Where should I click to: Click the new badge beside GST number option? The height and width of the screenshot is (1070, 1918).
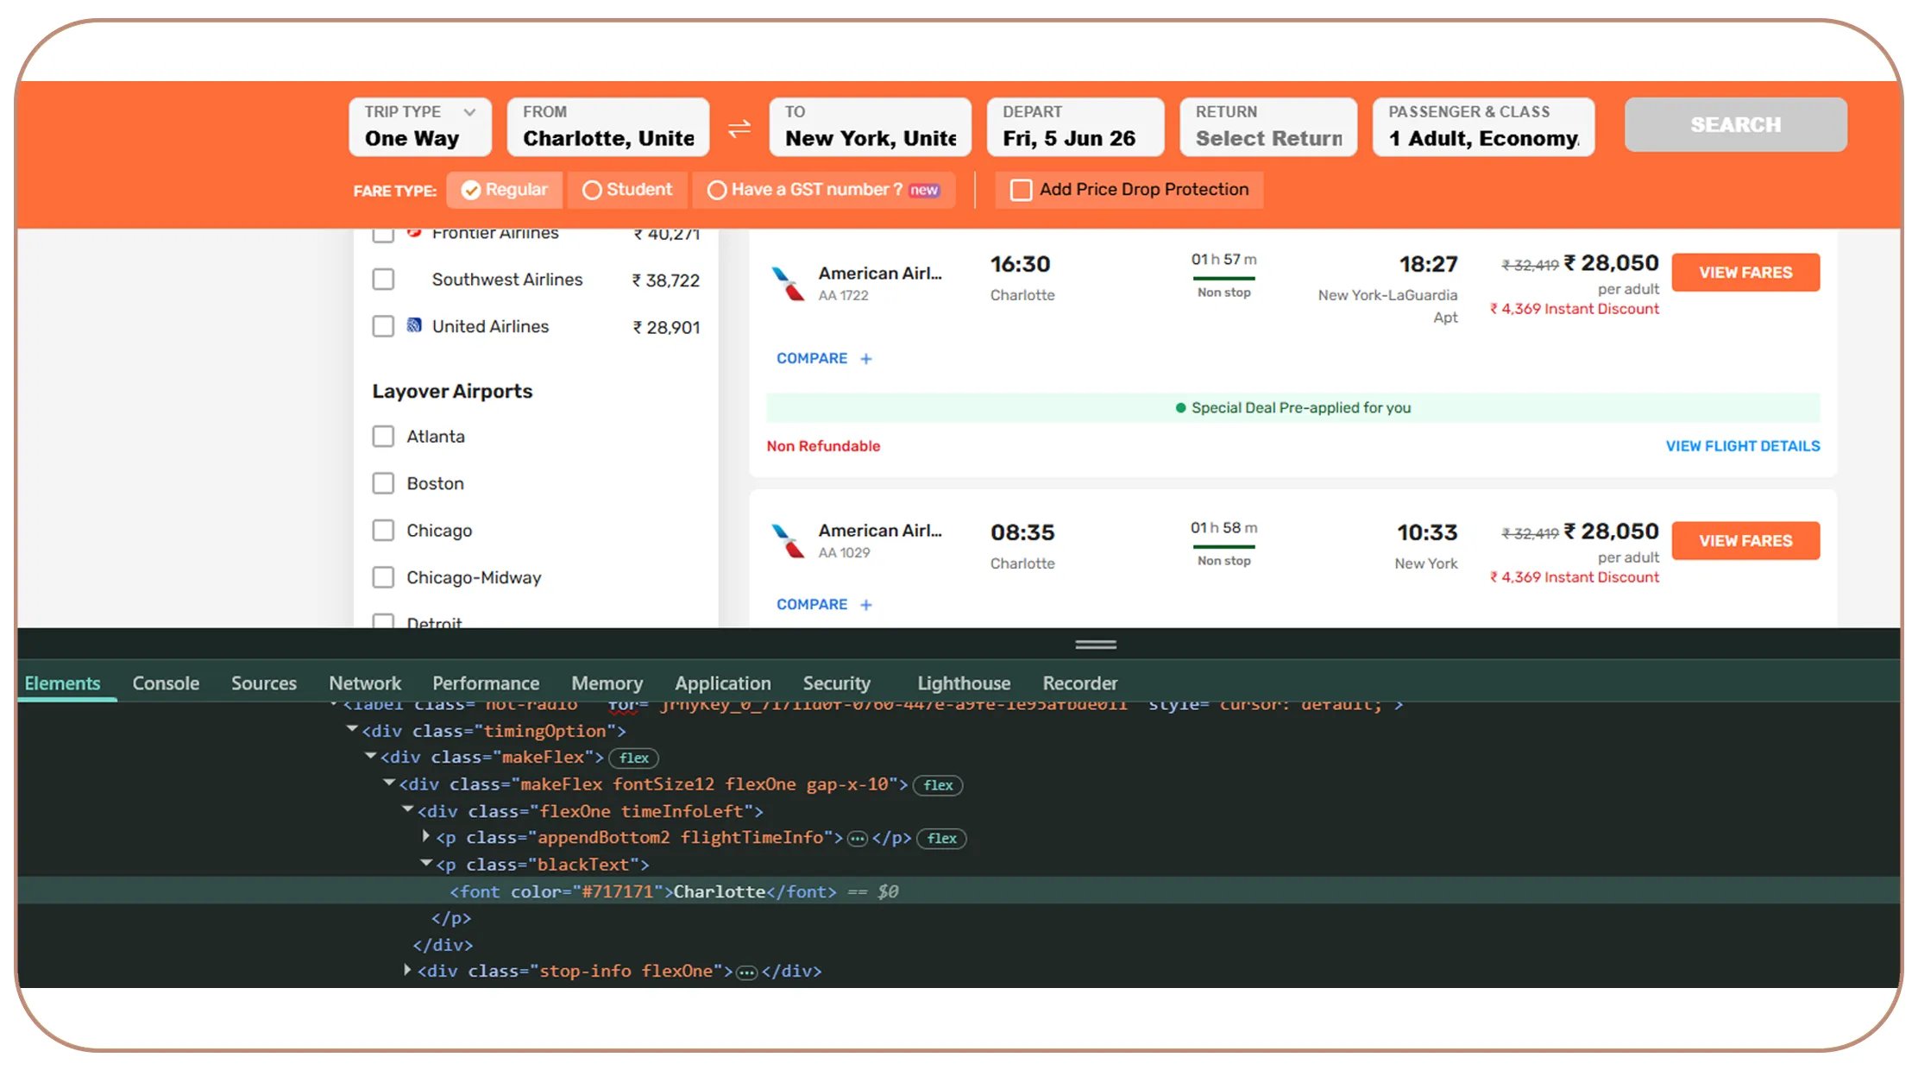924,190
